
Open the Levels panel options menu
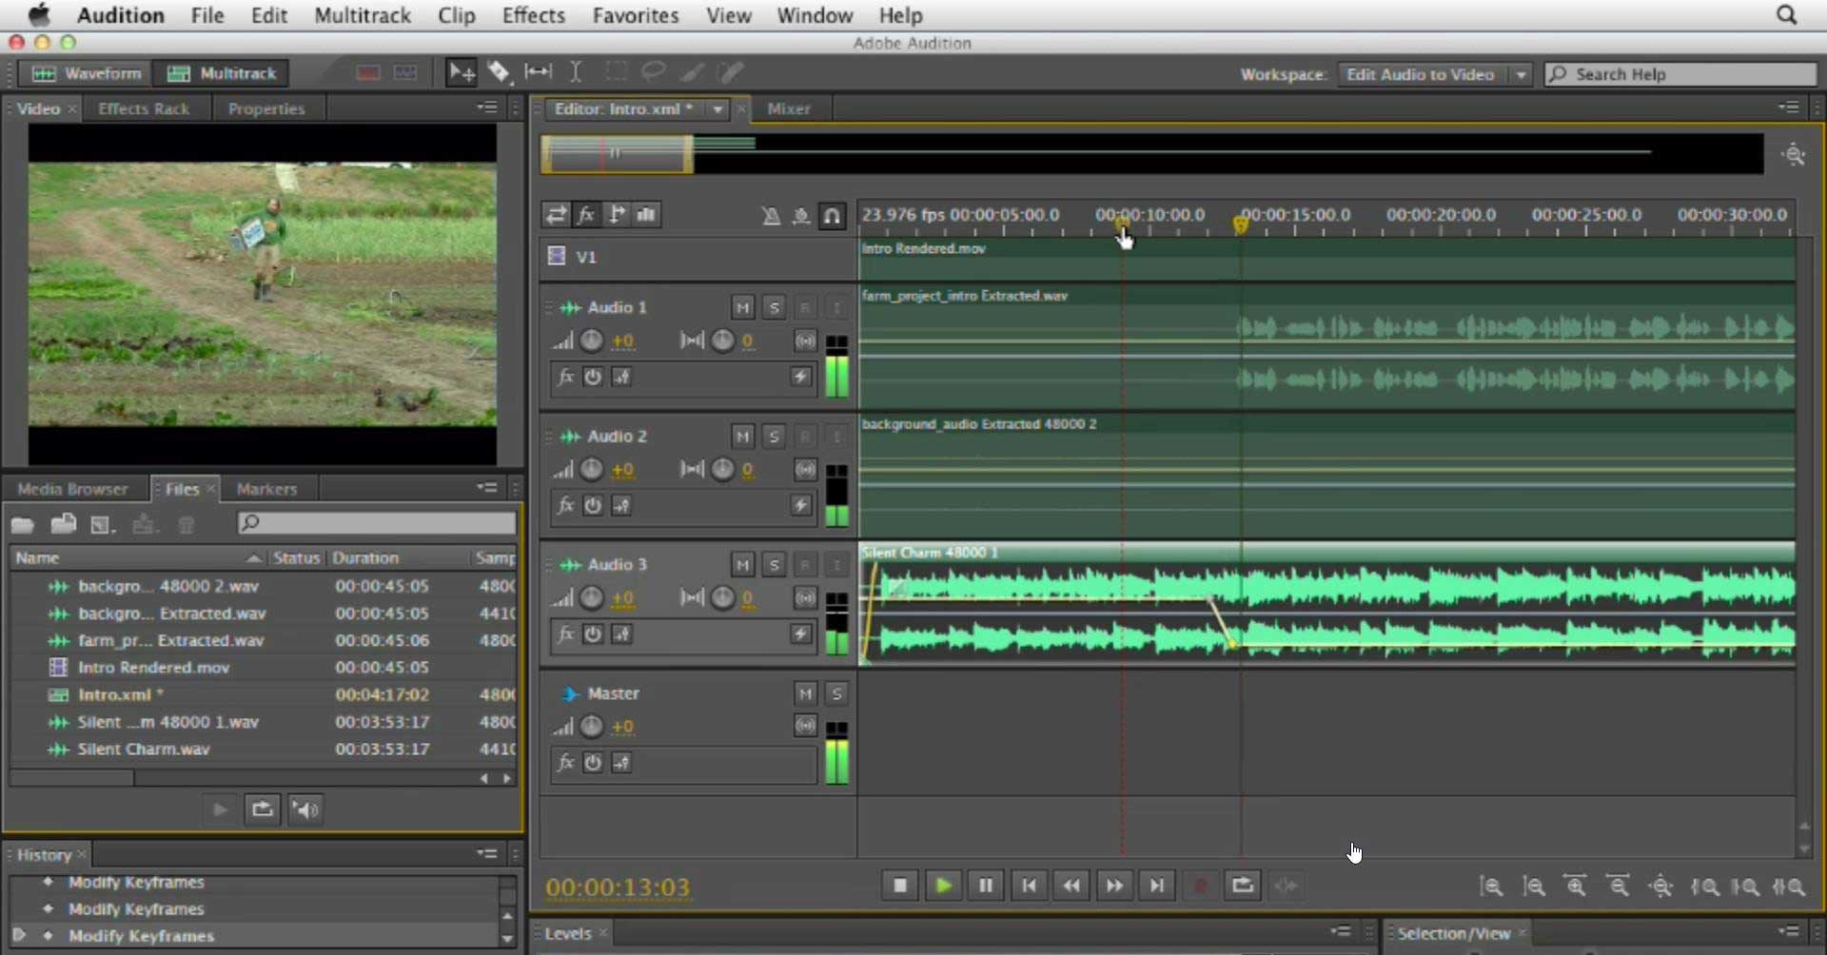tap(1341, 932)
